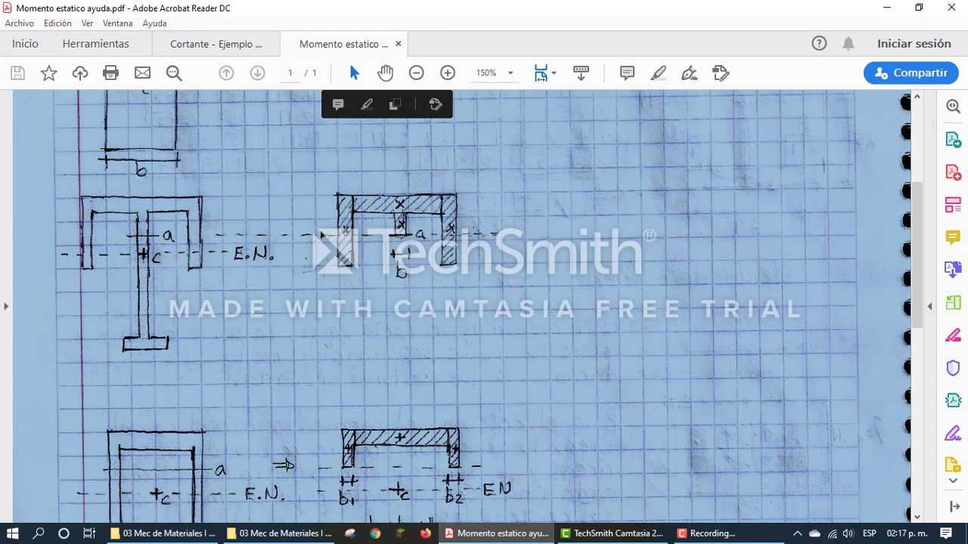The image size is (968, 544).
Task: Select the highlight text tool in toolbar
Action: [x=659, y=73]
